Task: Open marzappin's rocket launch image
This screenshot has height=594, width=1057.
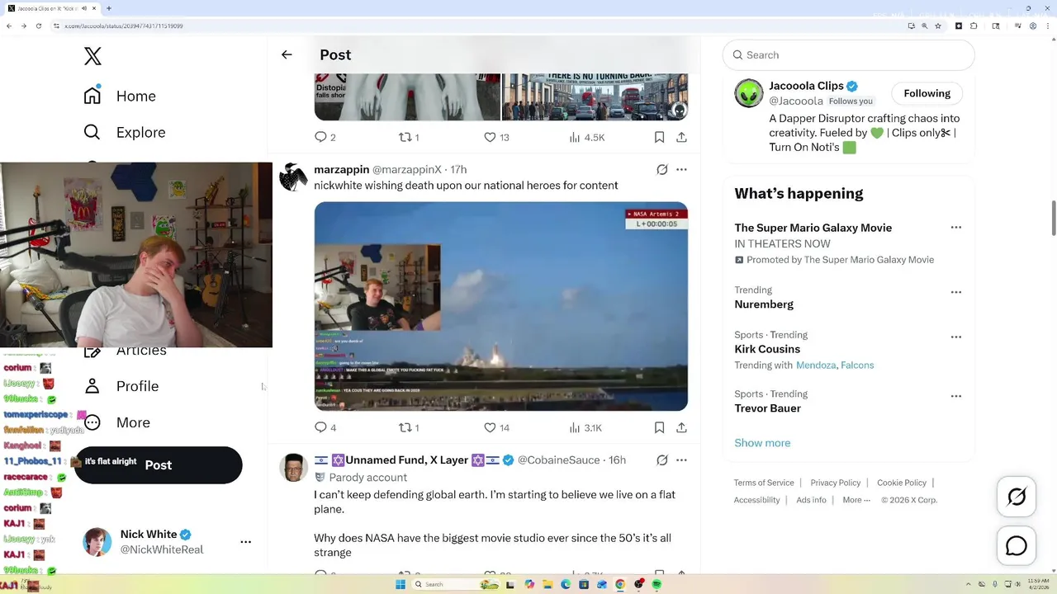Action: [x=500, y=306]
